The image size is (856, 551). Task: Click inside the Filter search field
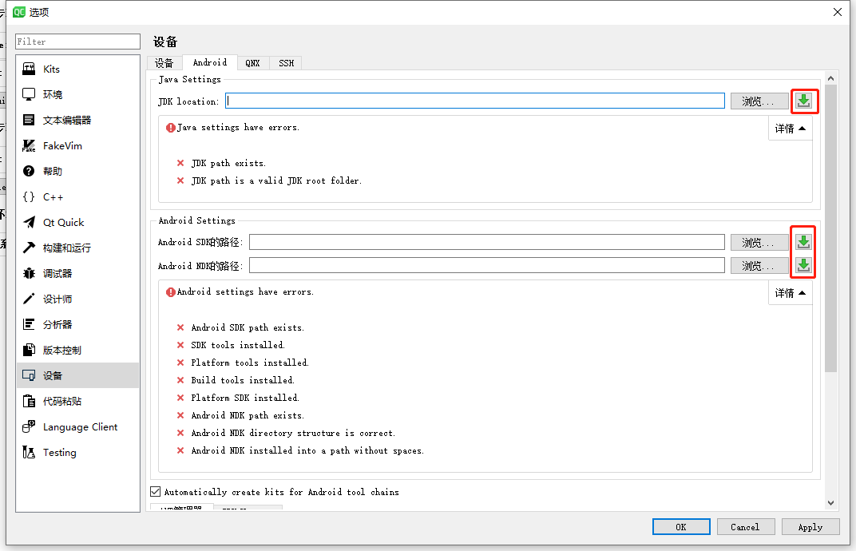pos(77,41)
